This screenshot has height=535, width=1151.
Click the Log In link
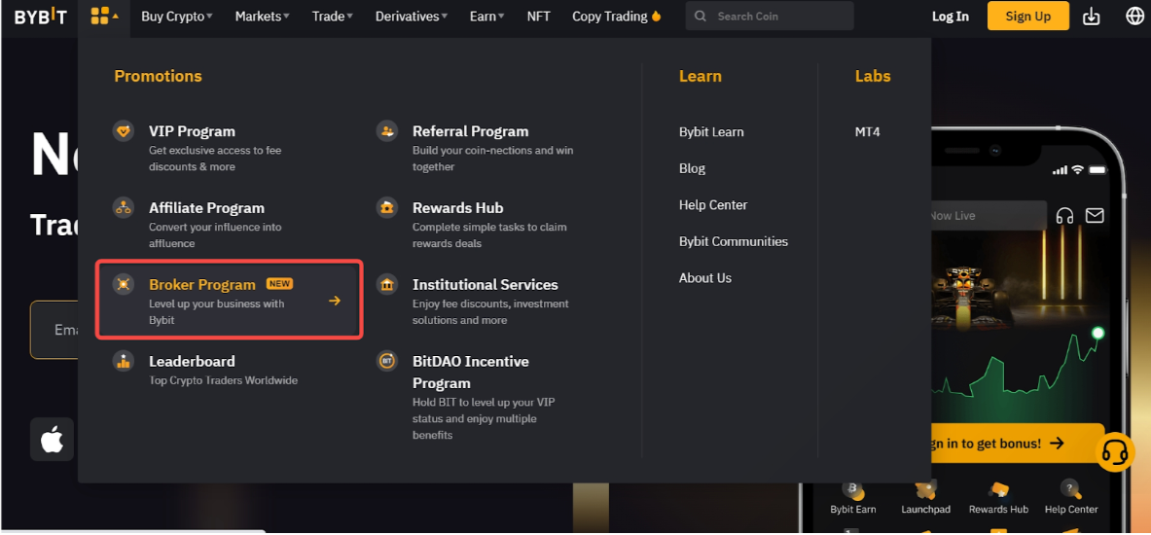click(950, 17)
